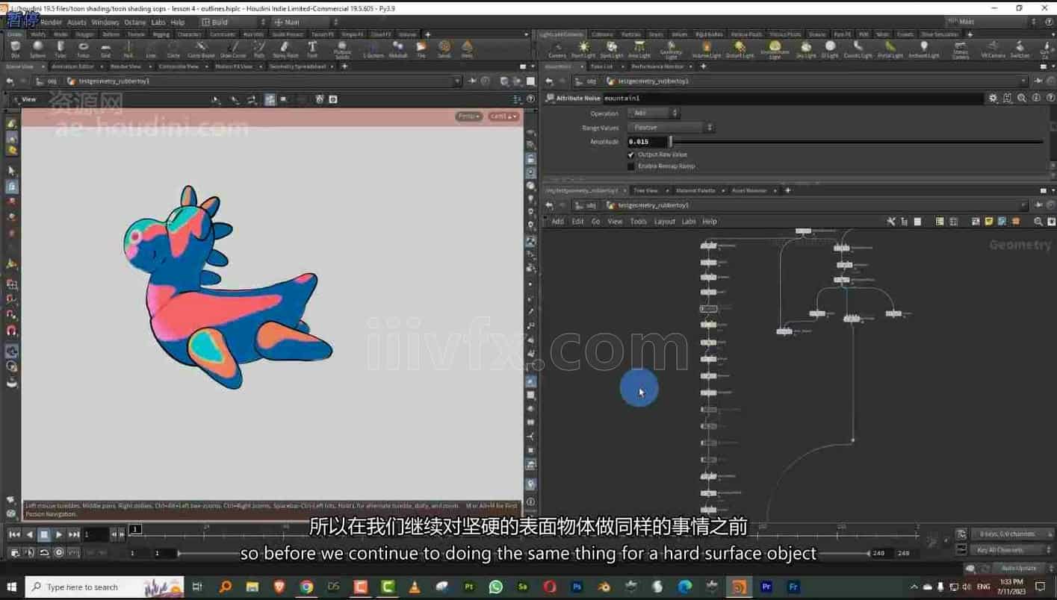Jump to the last frame
The image size is (1057, 600).
tap(74, 534)
